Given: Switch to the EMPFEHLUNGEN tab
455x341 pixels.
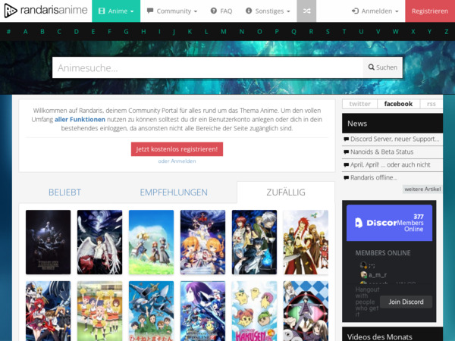Looking at the screenshot, I should click(174, 192).
